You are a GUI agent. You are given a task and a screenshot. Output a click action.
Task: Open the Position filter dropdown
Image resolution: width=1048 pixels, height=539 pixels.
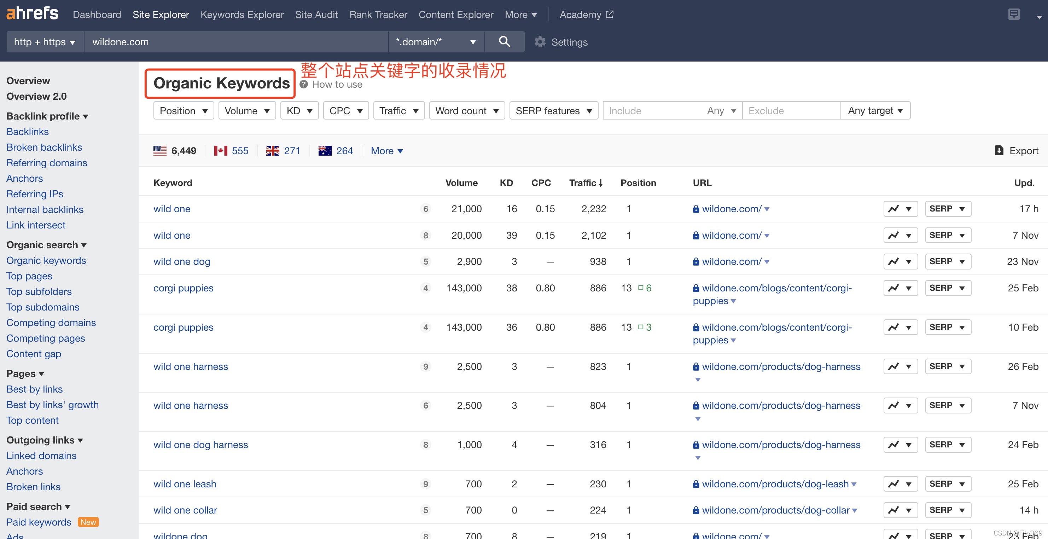pos(184,111)
